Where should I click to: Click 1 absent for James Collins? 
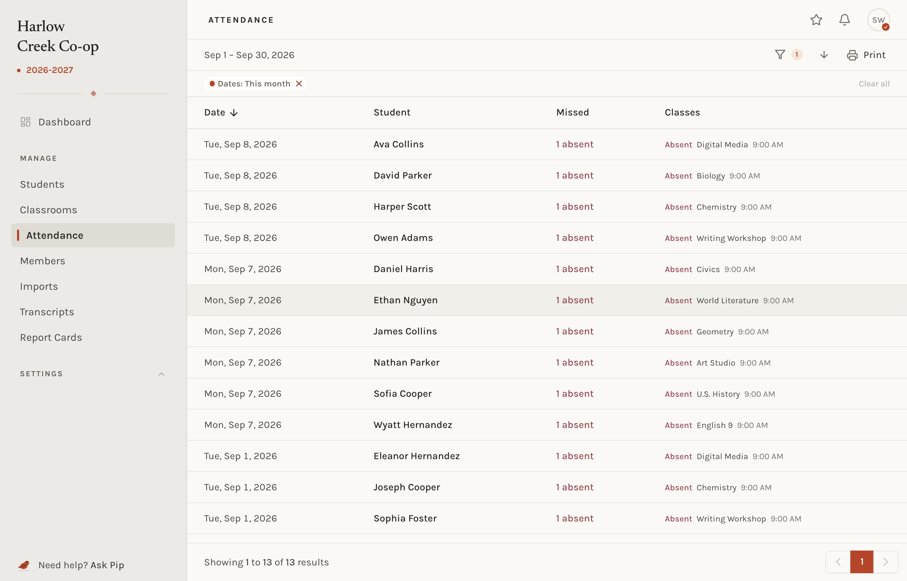(x=575, y=331)
